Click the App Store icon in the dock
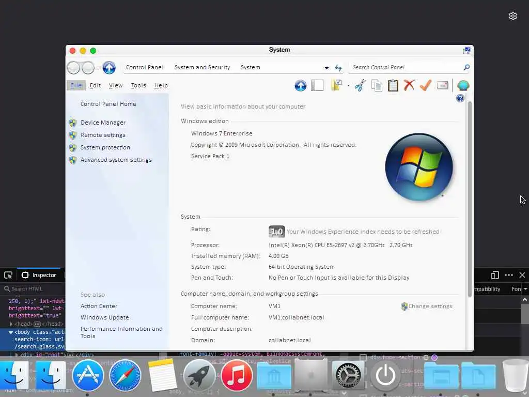529x397 pixels. coord(88,375)
